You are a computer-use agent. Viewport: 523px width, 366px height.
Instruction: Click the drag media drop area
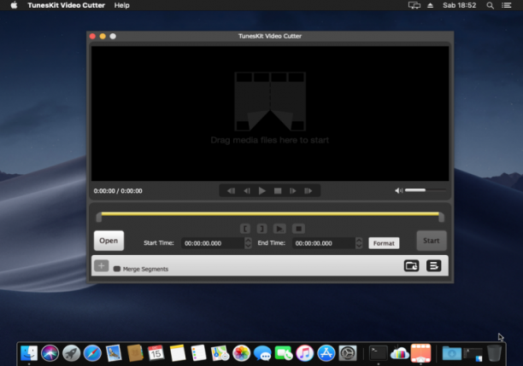[x=270, y=113]
